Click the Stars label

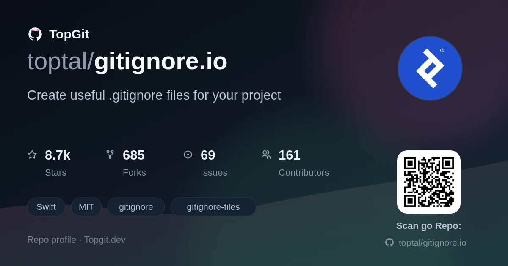click(56, 173)
